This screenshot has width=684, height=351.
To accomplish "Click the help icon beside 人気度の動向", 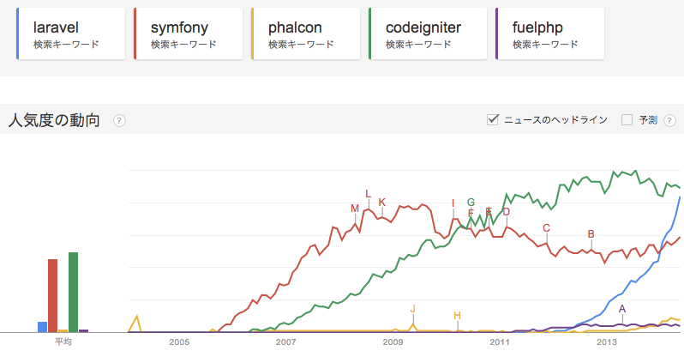I will pyautogui.click(x=119, y=120).
